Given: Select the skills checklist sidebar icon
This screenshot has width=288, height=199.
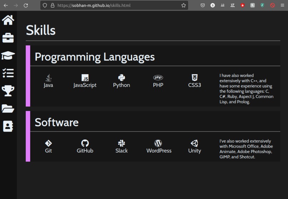Looking at the screenshot, I should point(8,73).
